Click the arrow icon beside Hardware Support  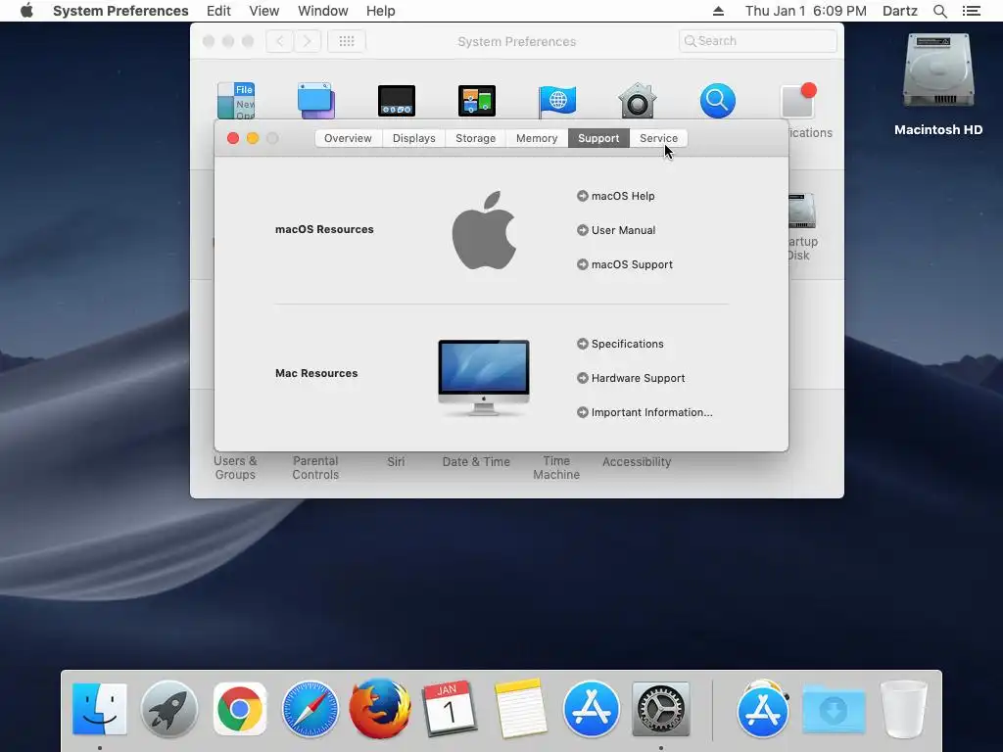click(x=583, y=378)
